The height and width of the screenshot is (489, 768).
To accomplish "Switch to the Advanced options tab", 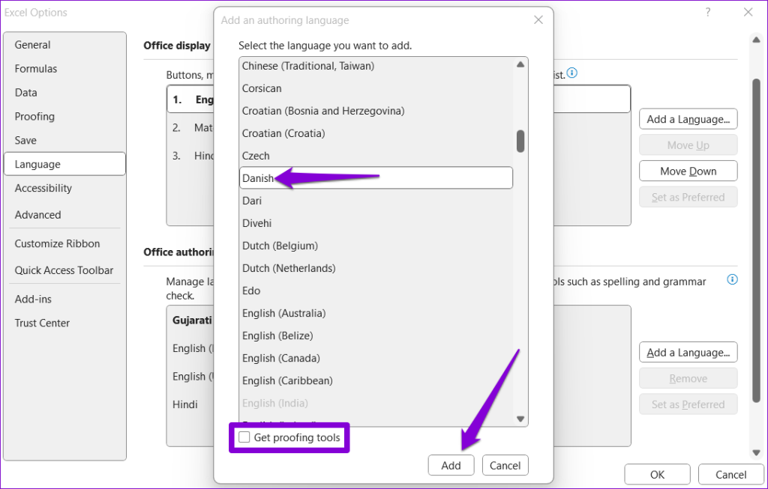I will 64,215.
